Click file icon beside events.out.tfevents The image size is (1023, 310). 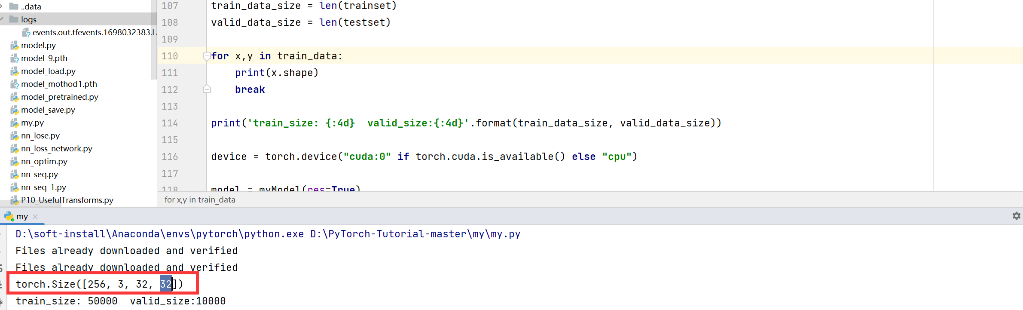(26, 33)
